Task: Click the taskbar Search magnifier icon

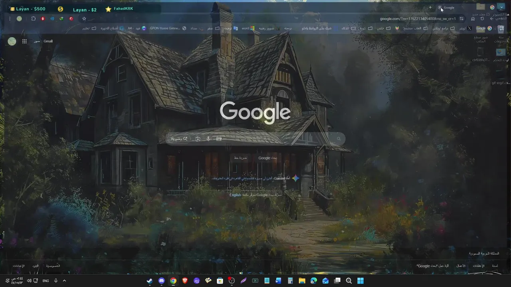Action: click(349, 281)
